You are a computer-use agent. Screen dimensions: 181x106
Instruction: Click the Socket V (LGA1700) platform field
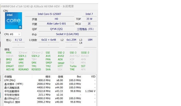pos(67,34)
